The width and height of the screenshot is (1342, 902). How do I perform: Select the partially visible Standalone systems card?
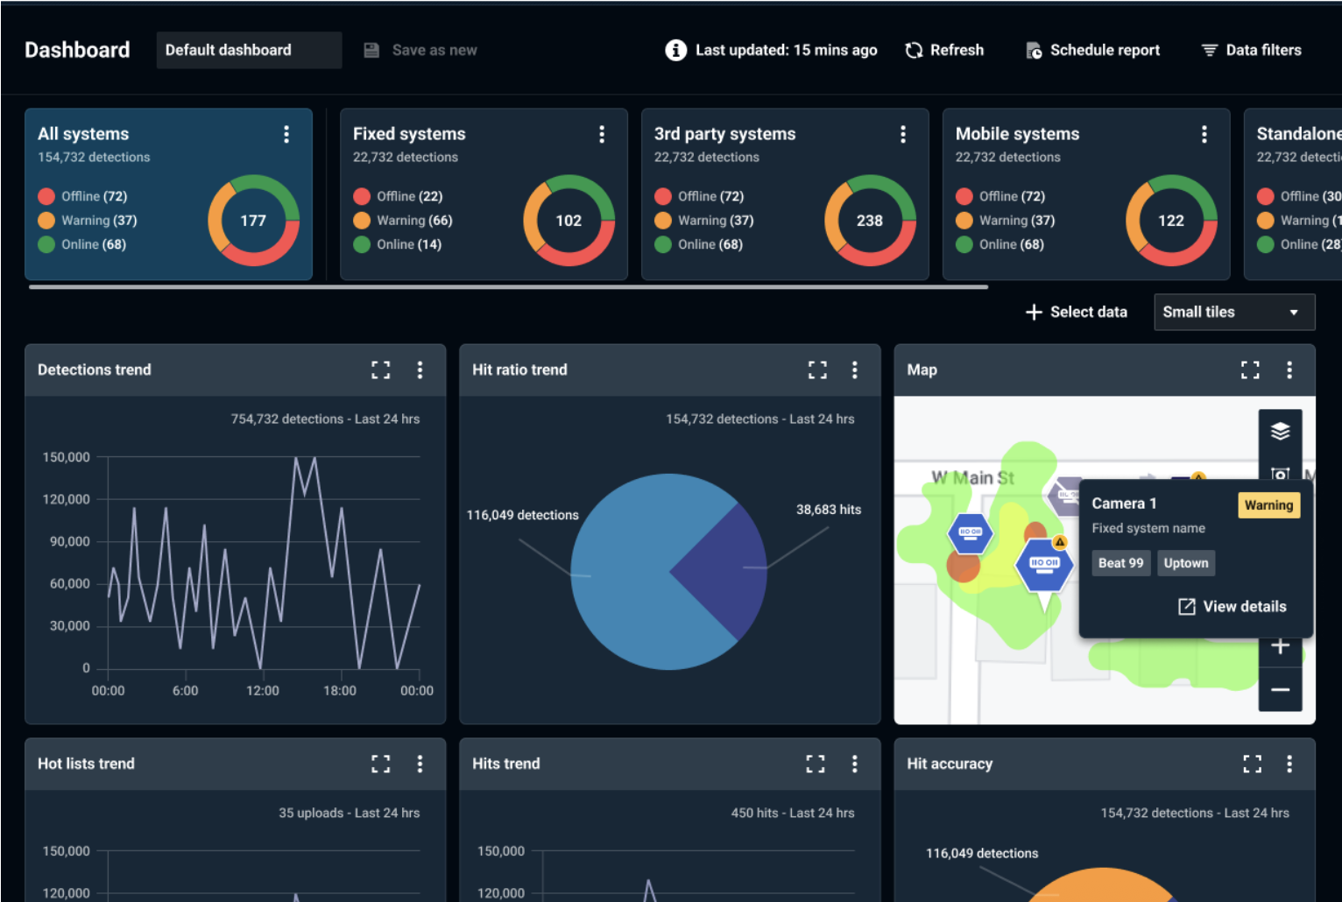(1293, 194)
